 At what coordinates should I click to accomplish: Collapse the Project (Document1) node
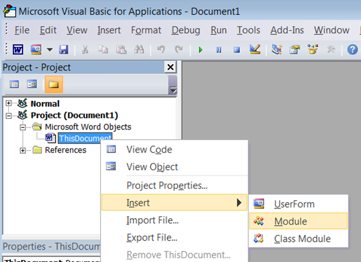click(x=9, y=115)
